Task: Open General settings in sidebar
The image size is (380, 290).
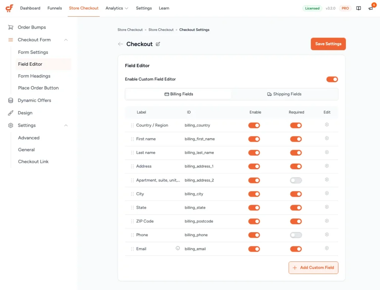Action: pos(26,150)
